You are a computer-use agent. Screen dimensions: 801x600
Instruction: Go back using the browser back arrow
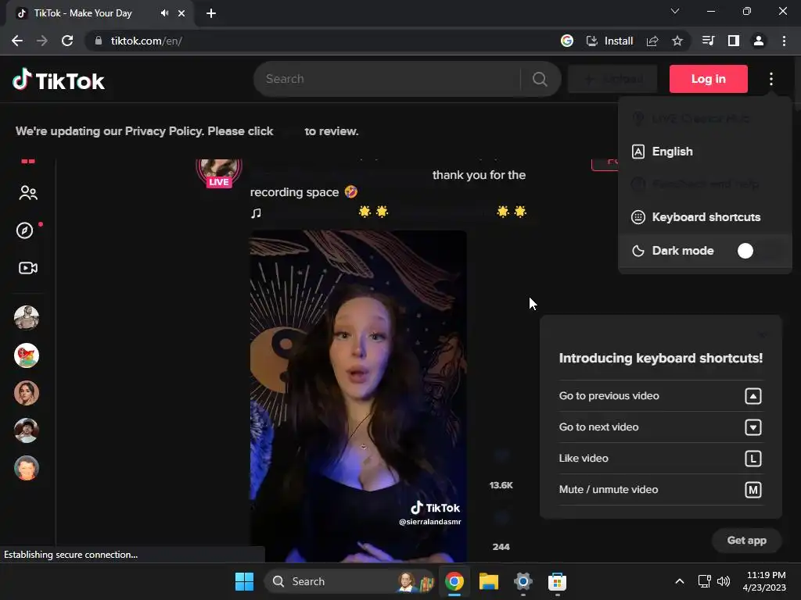click(x=17, y=41)
